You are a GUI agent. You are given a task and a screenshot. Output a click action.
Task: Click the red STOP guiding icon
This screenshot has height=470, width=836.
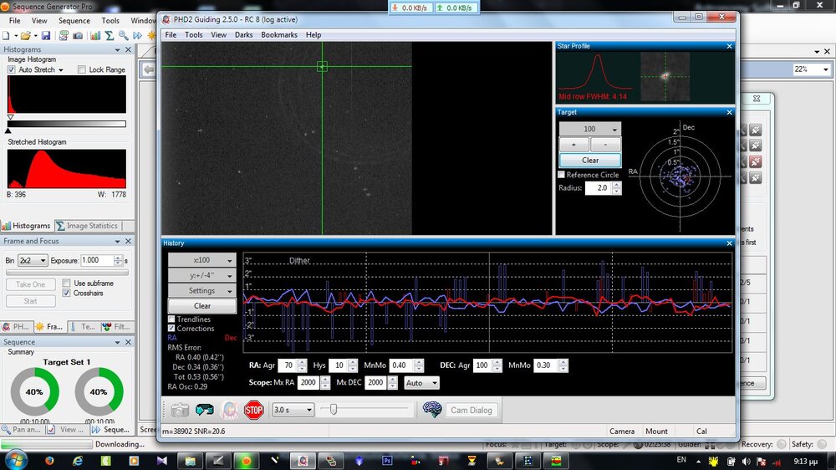tap(253, 410)
